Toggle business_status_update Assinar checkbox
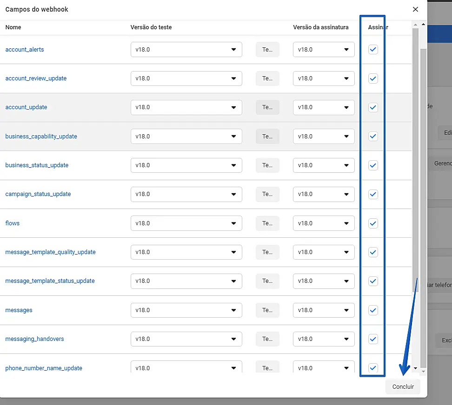This screenshot has height=405, width=452. click(x=373, y=165)
